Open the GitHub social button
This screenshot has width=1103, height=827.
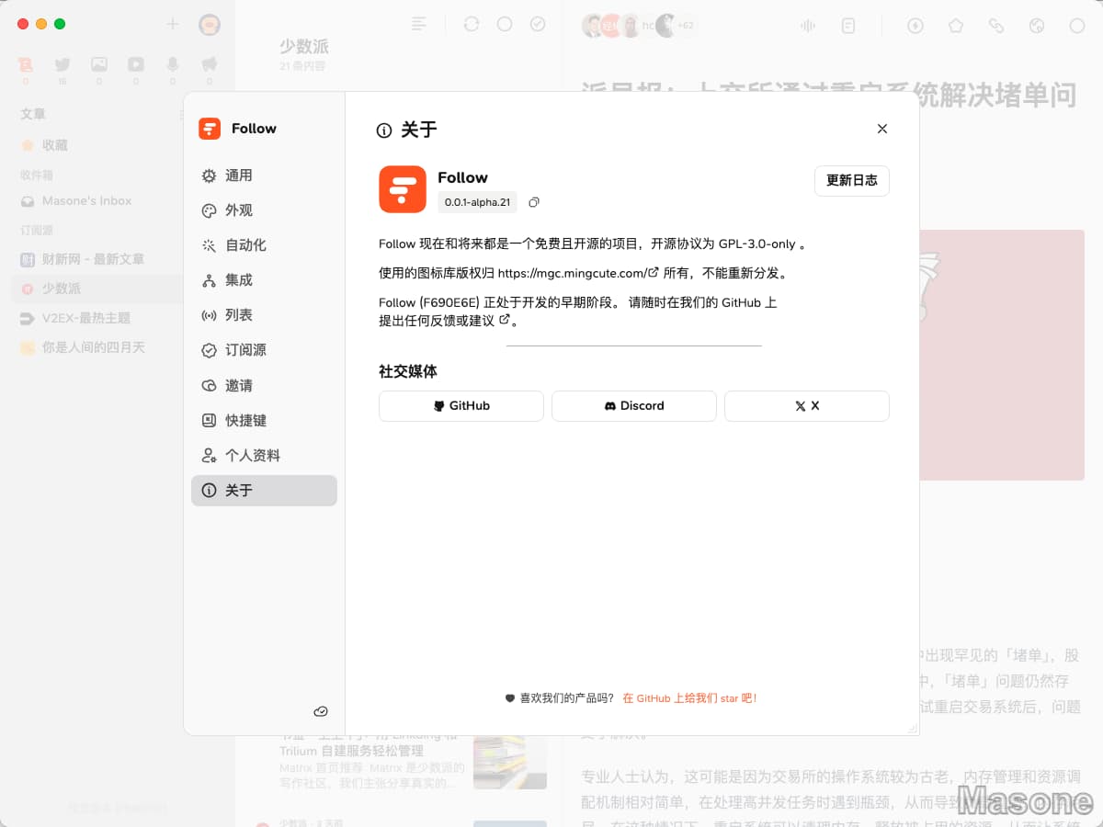(x=461, y=406)
